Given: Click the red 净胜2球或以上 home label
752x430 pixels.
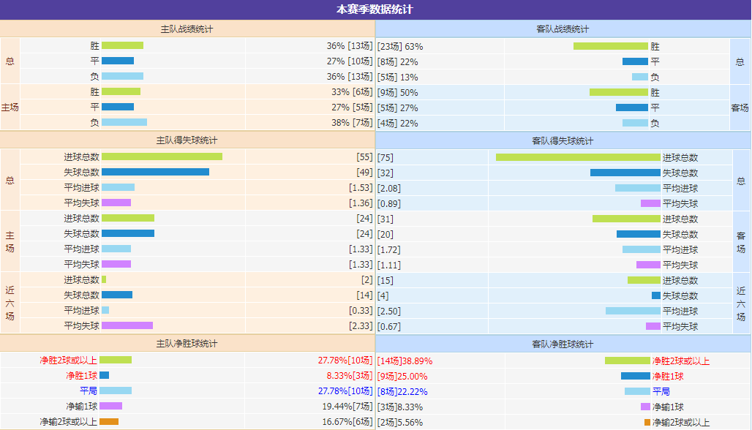Looking at the screenshot, I should (69, 361).
